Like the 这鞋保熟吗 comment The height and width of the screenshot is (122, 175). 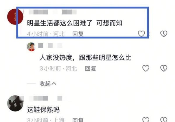click(146, 120)
